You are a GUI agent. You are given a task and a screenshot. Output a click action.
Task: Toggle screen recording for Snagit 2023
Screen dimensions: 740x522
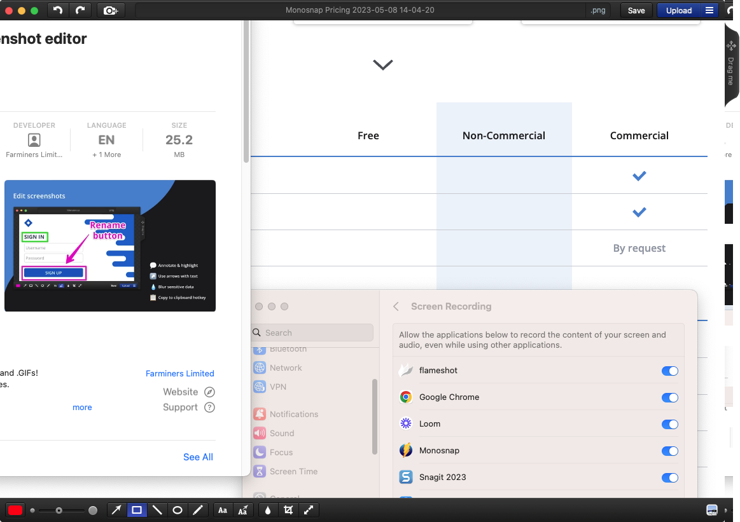click(x=669, y=477)
